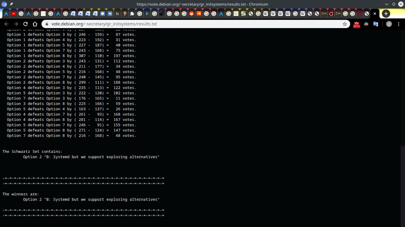Click Option 2 line under winners
405x227 pixels.
(91, 200)
